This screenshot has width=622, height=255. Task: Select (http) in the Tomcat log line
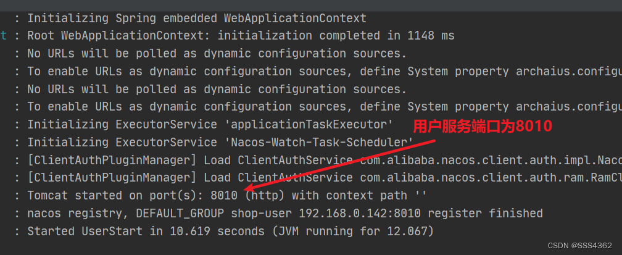click(x=265, y=196)
